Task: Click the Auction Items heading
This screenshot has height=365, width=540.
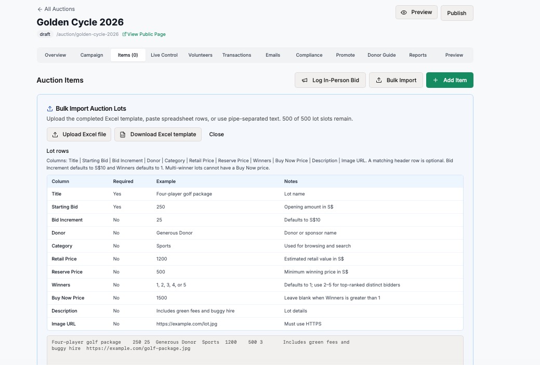Action: [x=60, y=80]
